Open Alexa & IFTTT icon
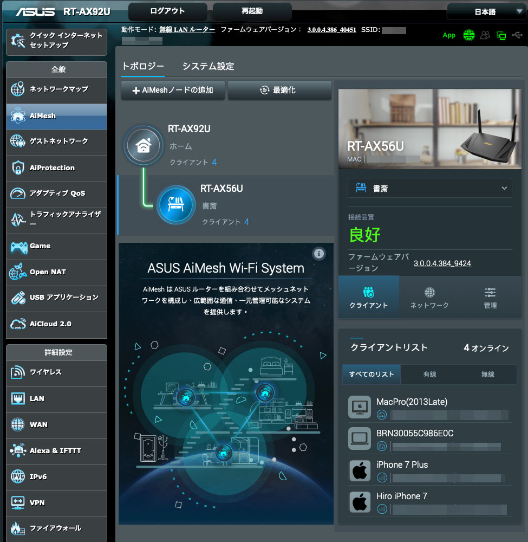The image size is (528, 542). click(x=18, y=450)
